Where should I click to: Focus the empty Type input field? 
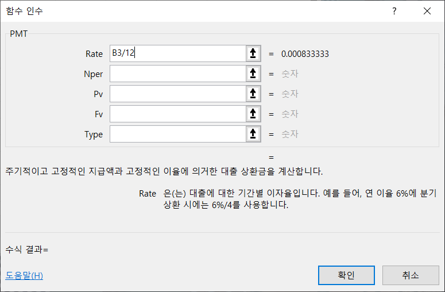click(178, 134)
